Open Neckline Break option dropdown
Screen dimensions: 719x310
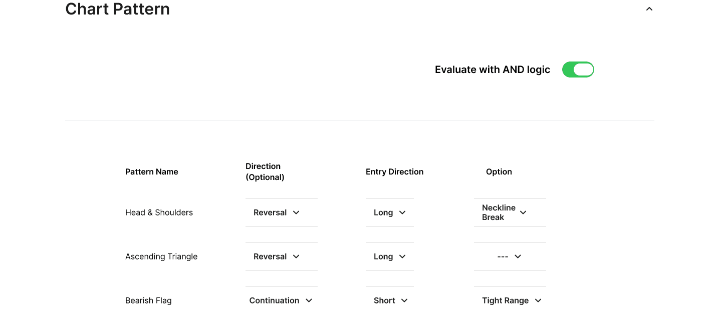pyautogui.click(x=505, y=212)
